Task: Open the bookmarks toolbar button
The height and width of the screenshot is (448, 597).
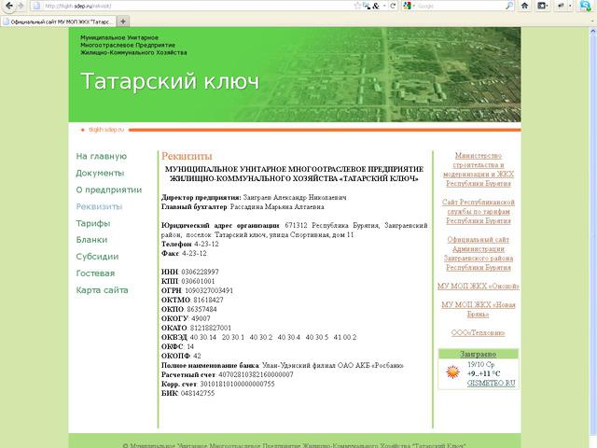Action: pos(541,6)
